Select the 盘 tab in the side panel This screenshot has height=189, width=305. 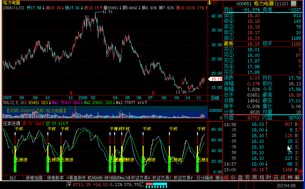tap(240, 178)
